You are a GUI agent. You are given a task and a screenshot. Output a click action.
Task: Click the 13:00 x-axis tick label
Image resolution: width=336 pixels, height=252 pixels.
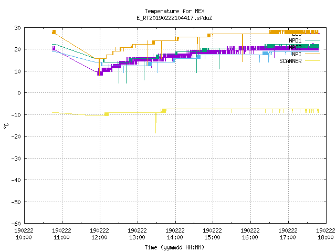(x=137, y=237)
